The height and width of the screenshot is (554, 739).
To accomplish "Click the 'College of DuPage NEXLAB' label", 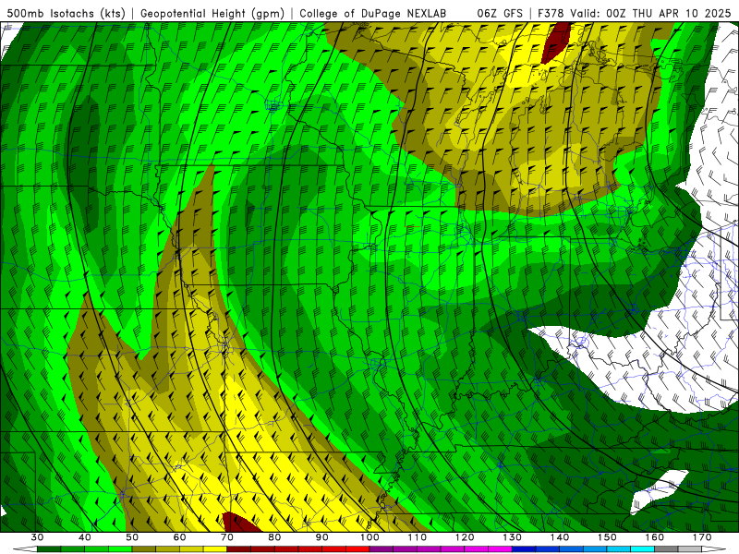I will tap(373, 13).
